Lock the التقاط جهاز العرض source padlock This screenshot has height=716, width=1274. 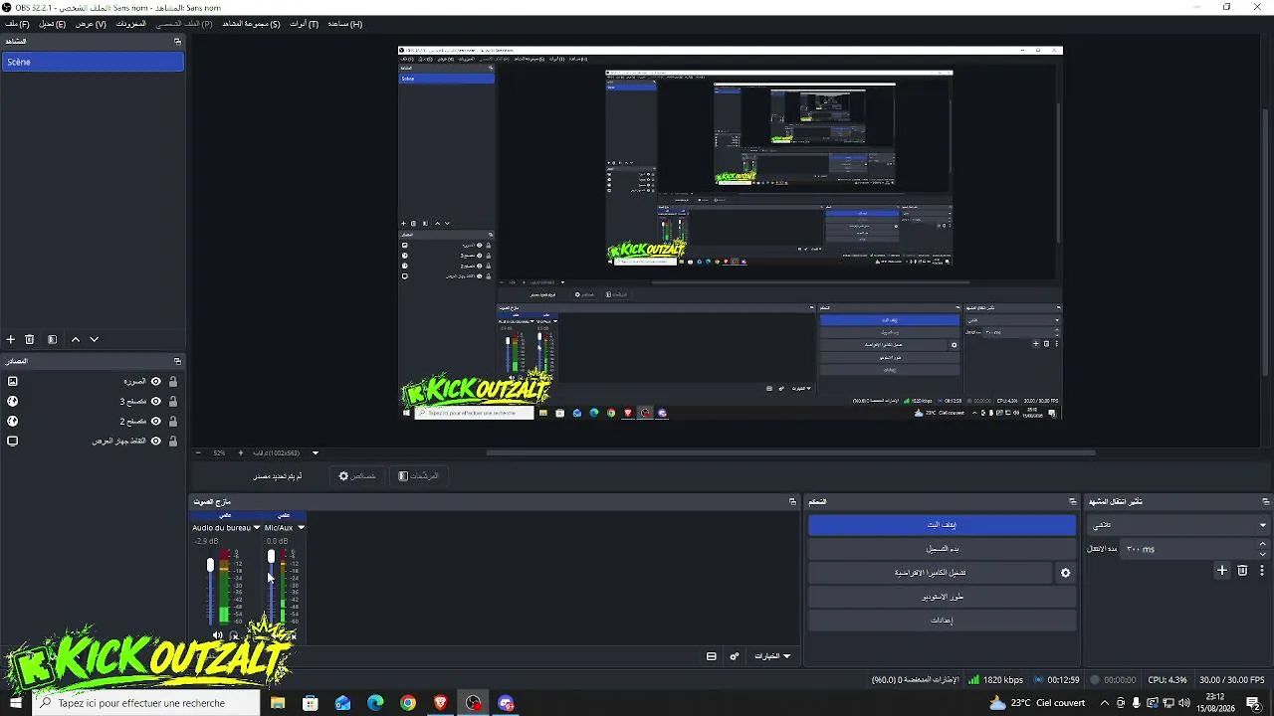pos(173,441)
